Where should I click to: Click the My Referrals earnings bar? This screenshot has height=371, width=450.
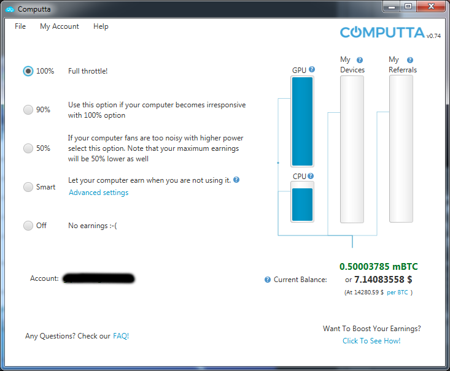point(401,149)
